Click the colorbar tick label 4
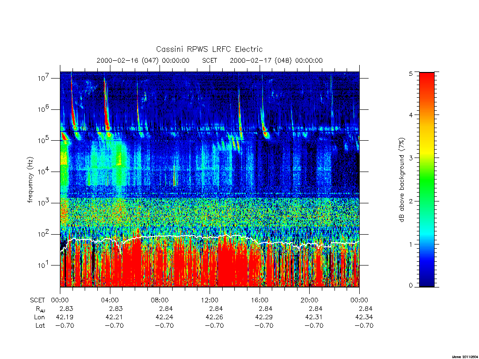 click(411, 115)
